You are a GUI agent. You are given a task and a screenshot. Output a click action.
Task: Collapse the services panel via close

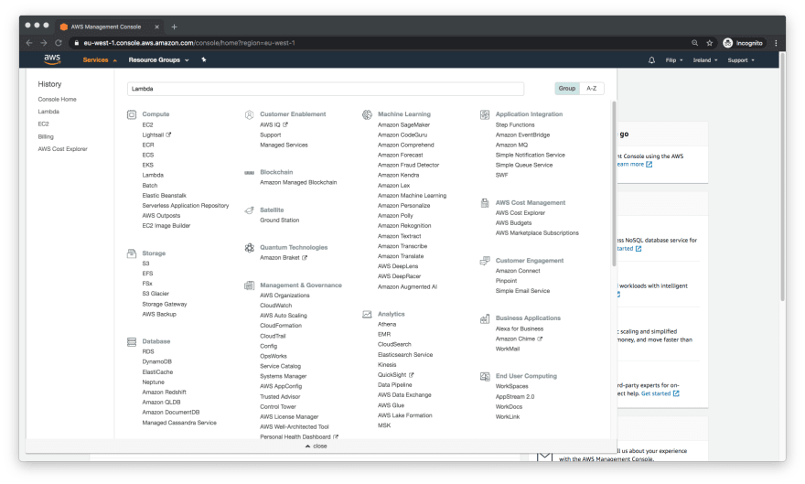(317, 446)
